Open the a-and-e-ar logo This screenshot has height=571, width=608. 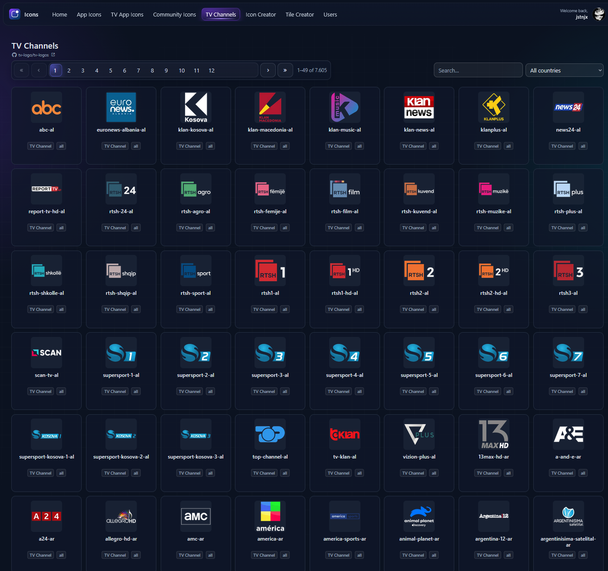point(568,434)
